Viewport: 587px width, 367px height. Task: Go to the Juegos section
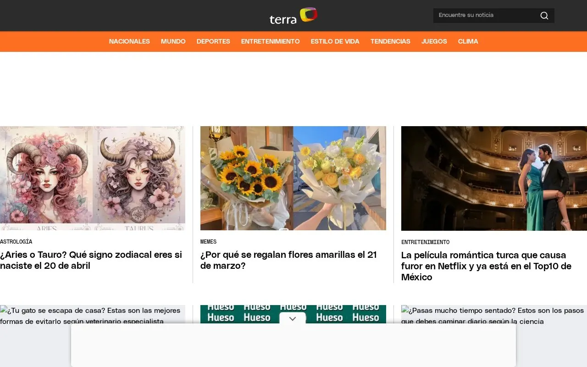[434, 41]
